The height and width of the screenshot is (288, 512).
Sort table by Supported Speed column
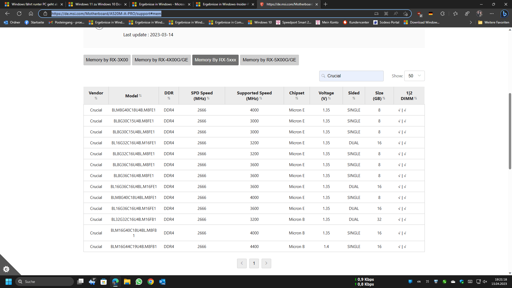click(x=261, y=98)
